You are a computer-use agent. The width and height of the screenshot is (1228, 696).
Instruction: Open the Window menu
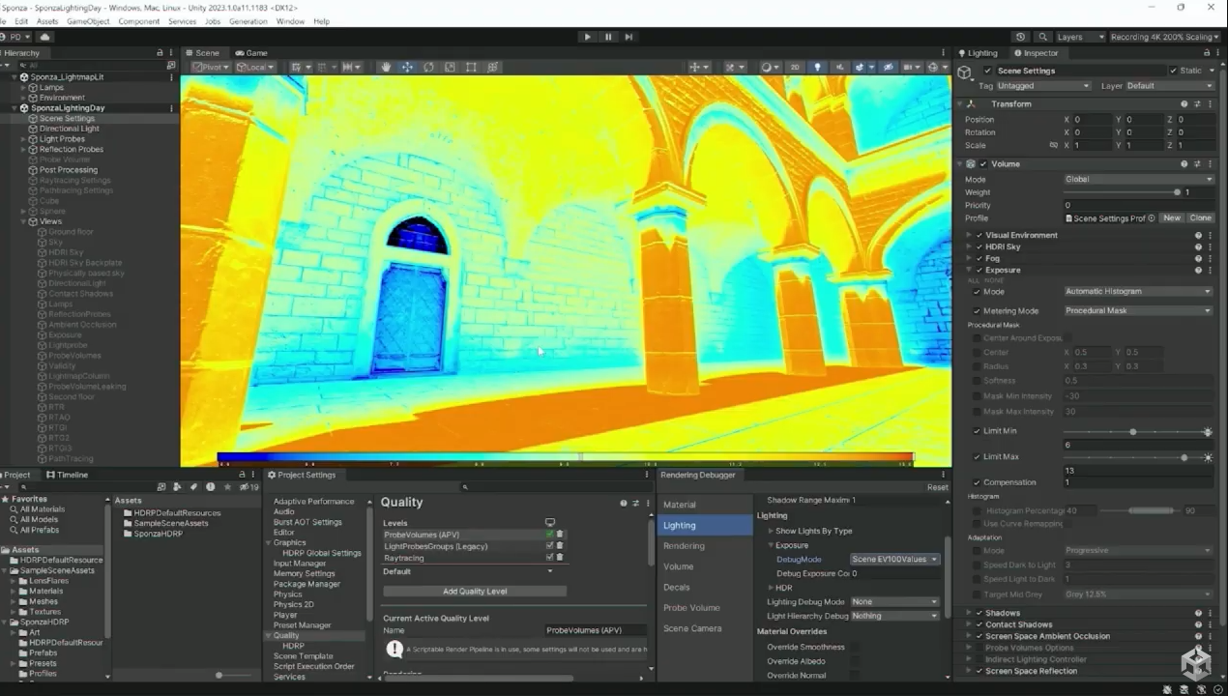pyautogui.click(x=290, y=21)
